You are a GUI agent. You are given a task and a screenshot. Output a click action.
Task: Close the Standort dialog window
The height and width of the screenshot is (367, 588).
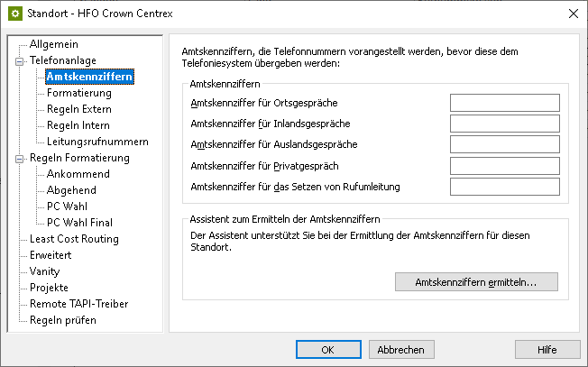tap(572, 14)
